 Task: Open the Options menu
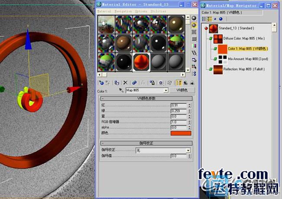141,11
